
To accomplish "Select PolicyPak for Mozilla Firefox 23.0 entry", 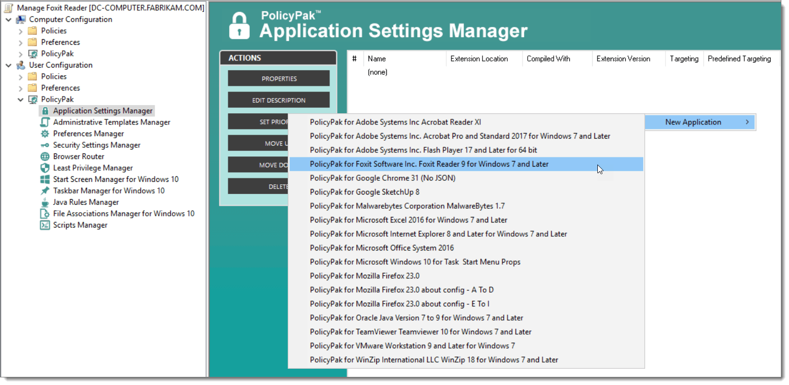I will (466, 276).
